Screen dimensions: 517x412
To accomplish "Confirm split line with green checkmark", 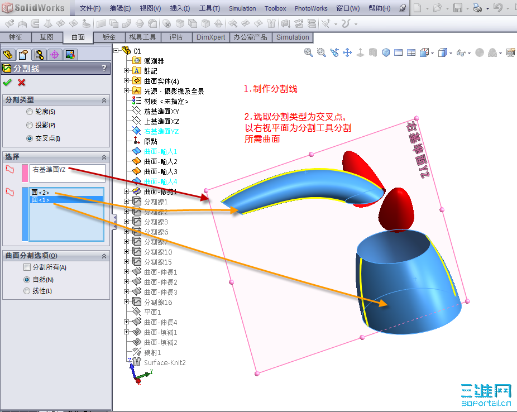I will 7,83.
